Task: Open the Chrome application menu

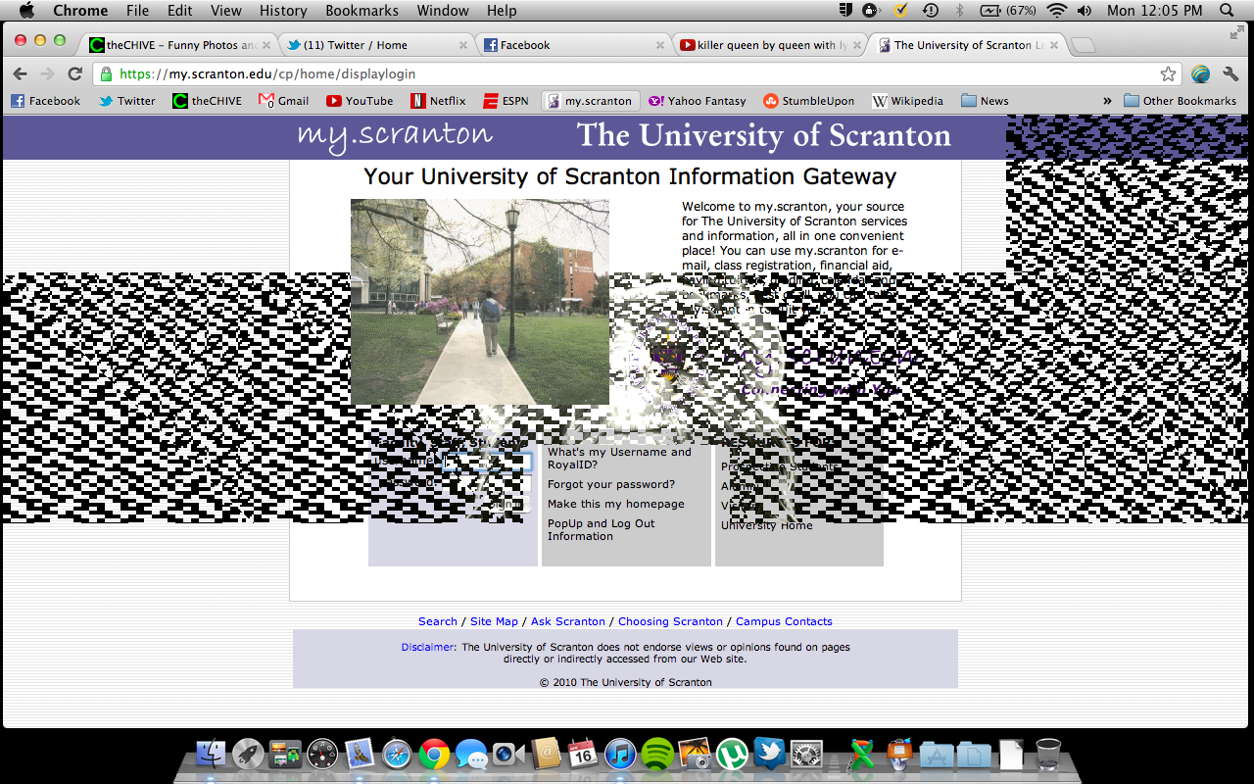Action: (x=80, y=11)
